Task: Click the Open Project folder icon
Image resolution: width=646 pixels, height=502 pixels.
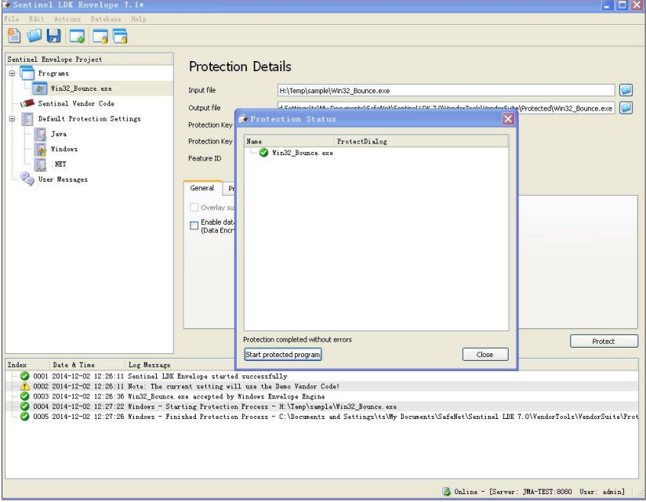Action: (34, 35)
